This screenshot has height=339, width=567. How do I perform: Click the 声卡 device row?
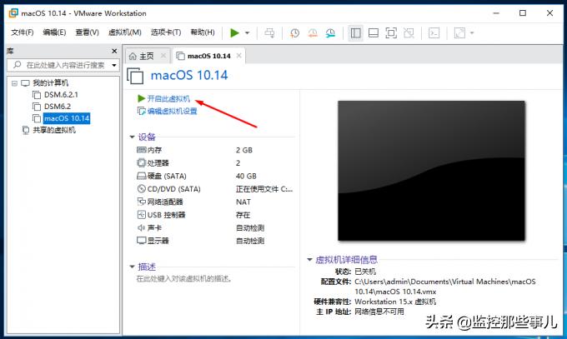tap(213, 228)
